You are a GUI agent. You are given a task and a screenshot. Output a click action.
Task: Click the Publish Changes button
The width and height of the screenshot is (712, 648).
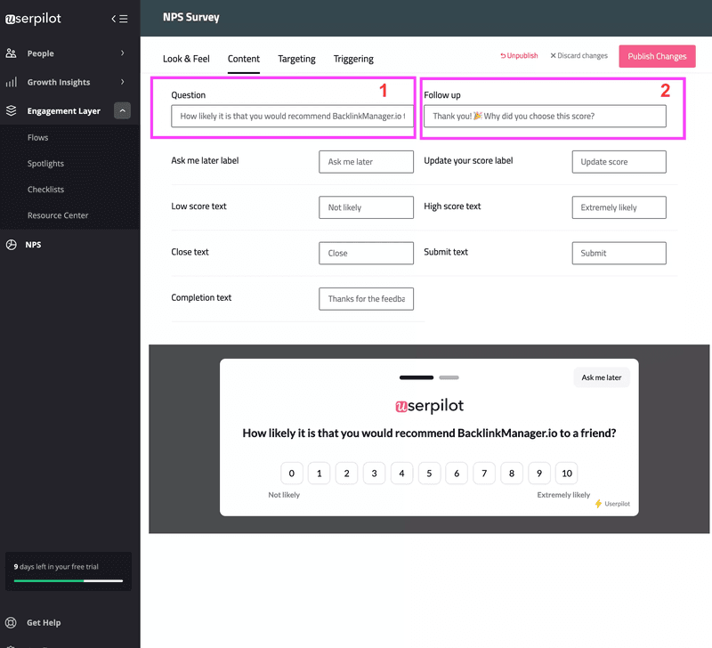tap(657, 55)
